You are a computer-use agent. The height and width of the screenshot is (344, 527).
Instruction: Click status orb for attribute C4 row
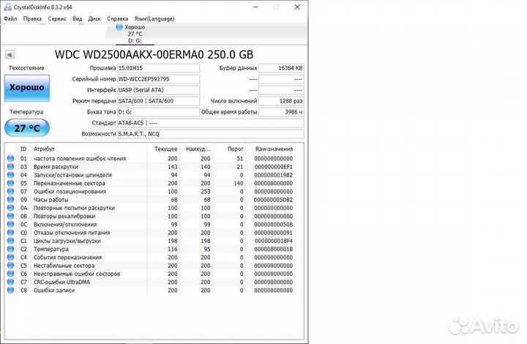coord(11,257)
